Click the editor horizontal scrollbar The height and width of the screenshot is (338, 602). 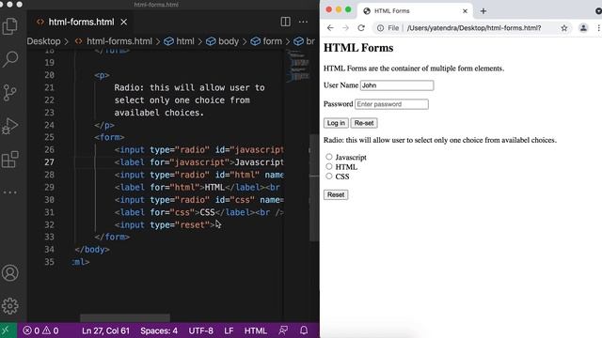125,318
